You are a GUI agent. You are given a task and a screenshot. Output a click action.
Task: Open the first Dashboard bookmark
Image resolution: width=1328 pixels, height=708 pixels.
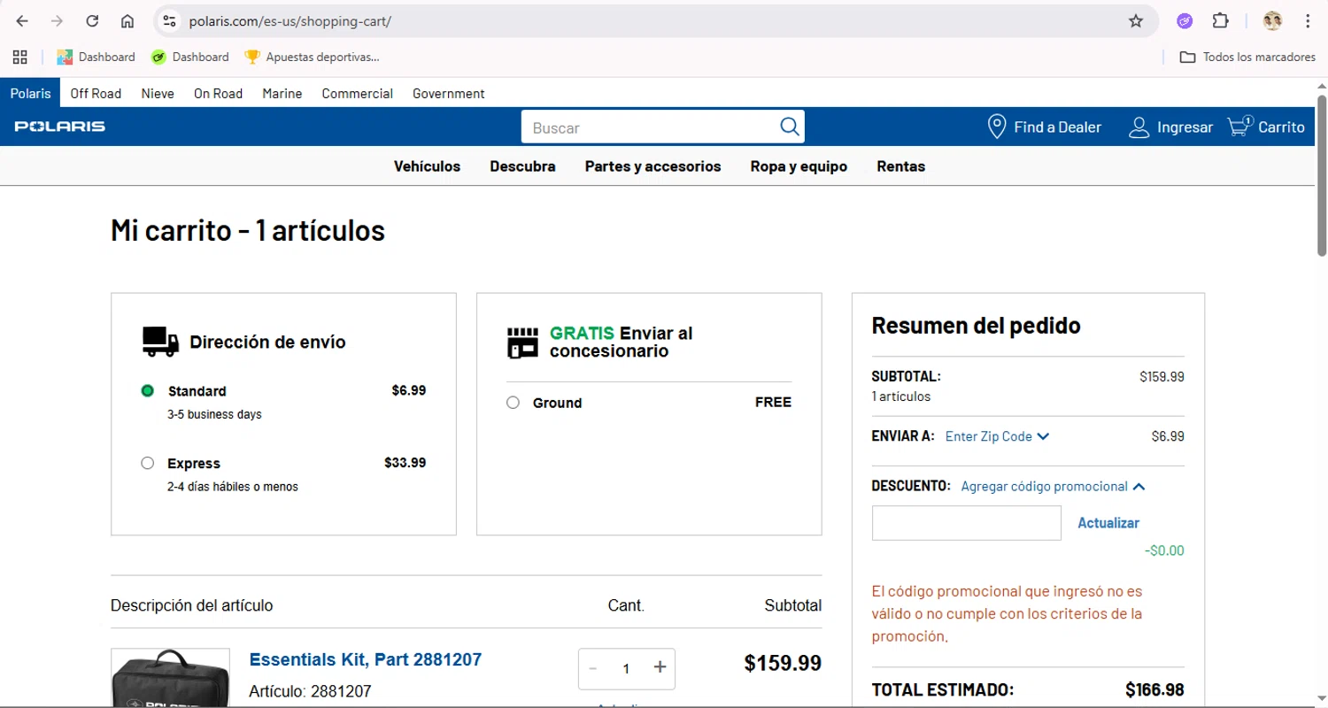pyautogui.click(x=96, y=57)
